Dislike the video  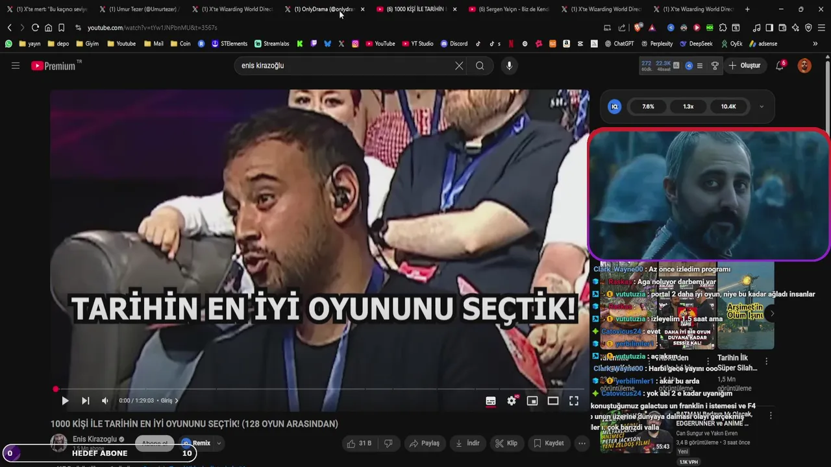388,443
